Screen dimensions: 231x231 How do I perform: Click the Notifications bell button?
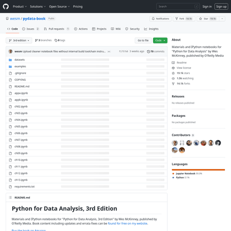pos(160,19)
